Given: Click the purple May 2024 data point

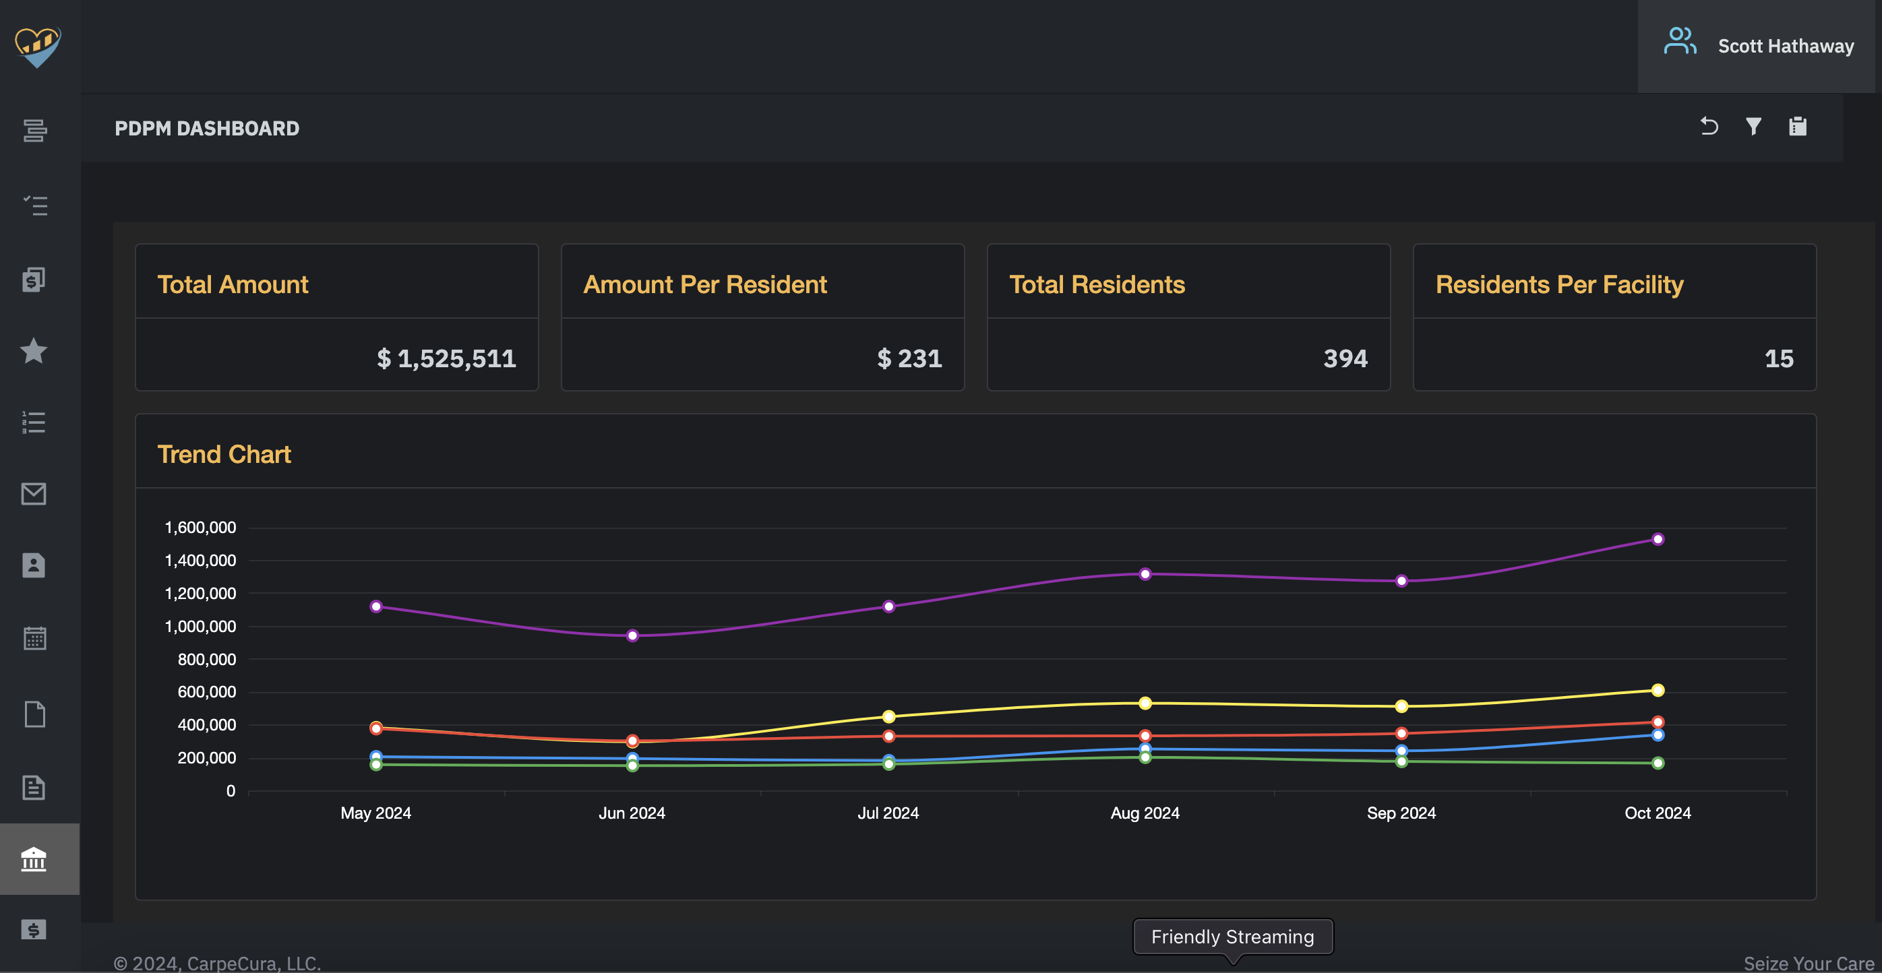Looking at the screenshot, I should tap(376, 606).
